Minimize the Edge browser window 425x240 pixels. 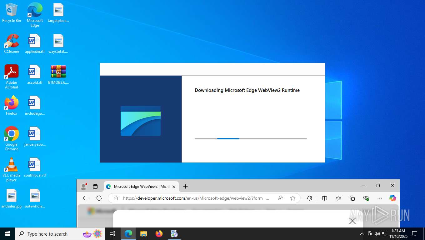[364, 186]
